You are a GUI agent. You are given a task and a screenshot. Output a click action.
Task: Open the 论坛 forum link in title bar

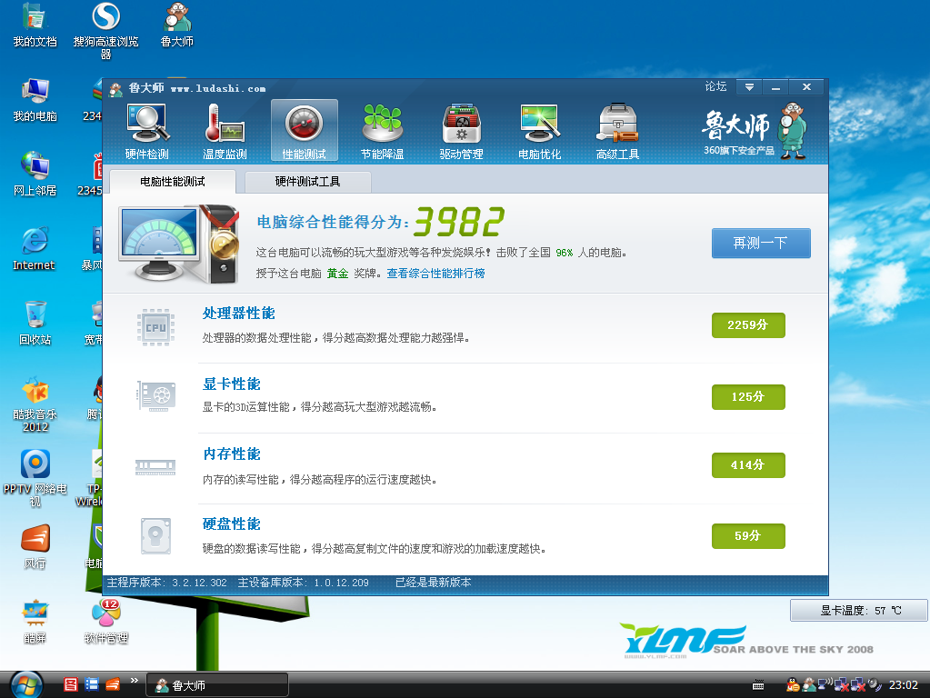click(715, 86)
